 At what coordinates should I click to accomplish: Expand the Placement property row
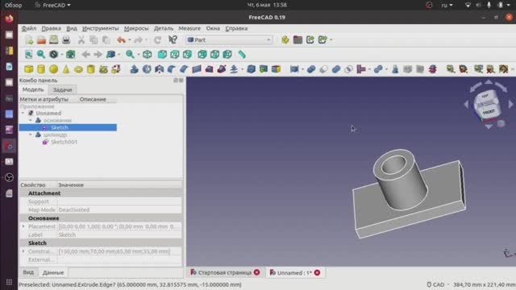click(x=23, y=226)
